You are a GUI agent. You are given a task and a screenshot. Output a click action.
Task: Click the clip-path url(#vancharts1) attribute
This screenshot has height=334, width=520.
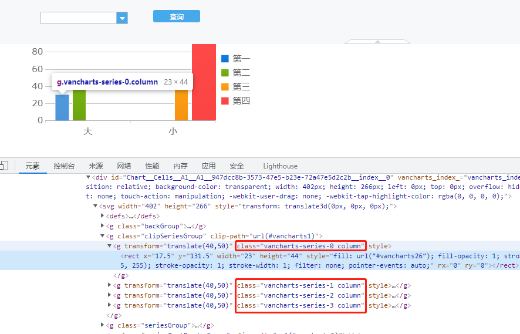pos(264,236)
